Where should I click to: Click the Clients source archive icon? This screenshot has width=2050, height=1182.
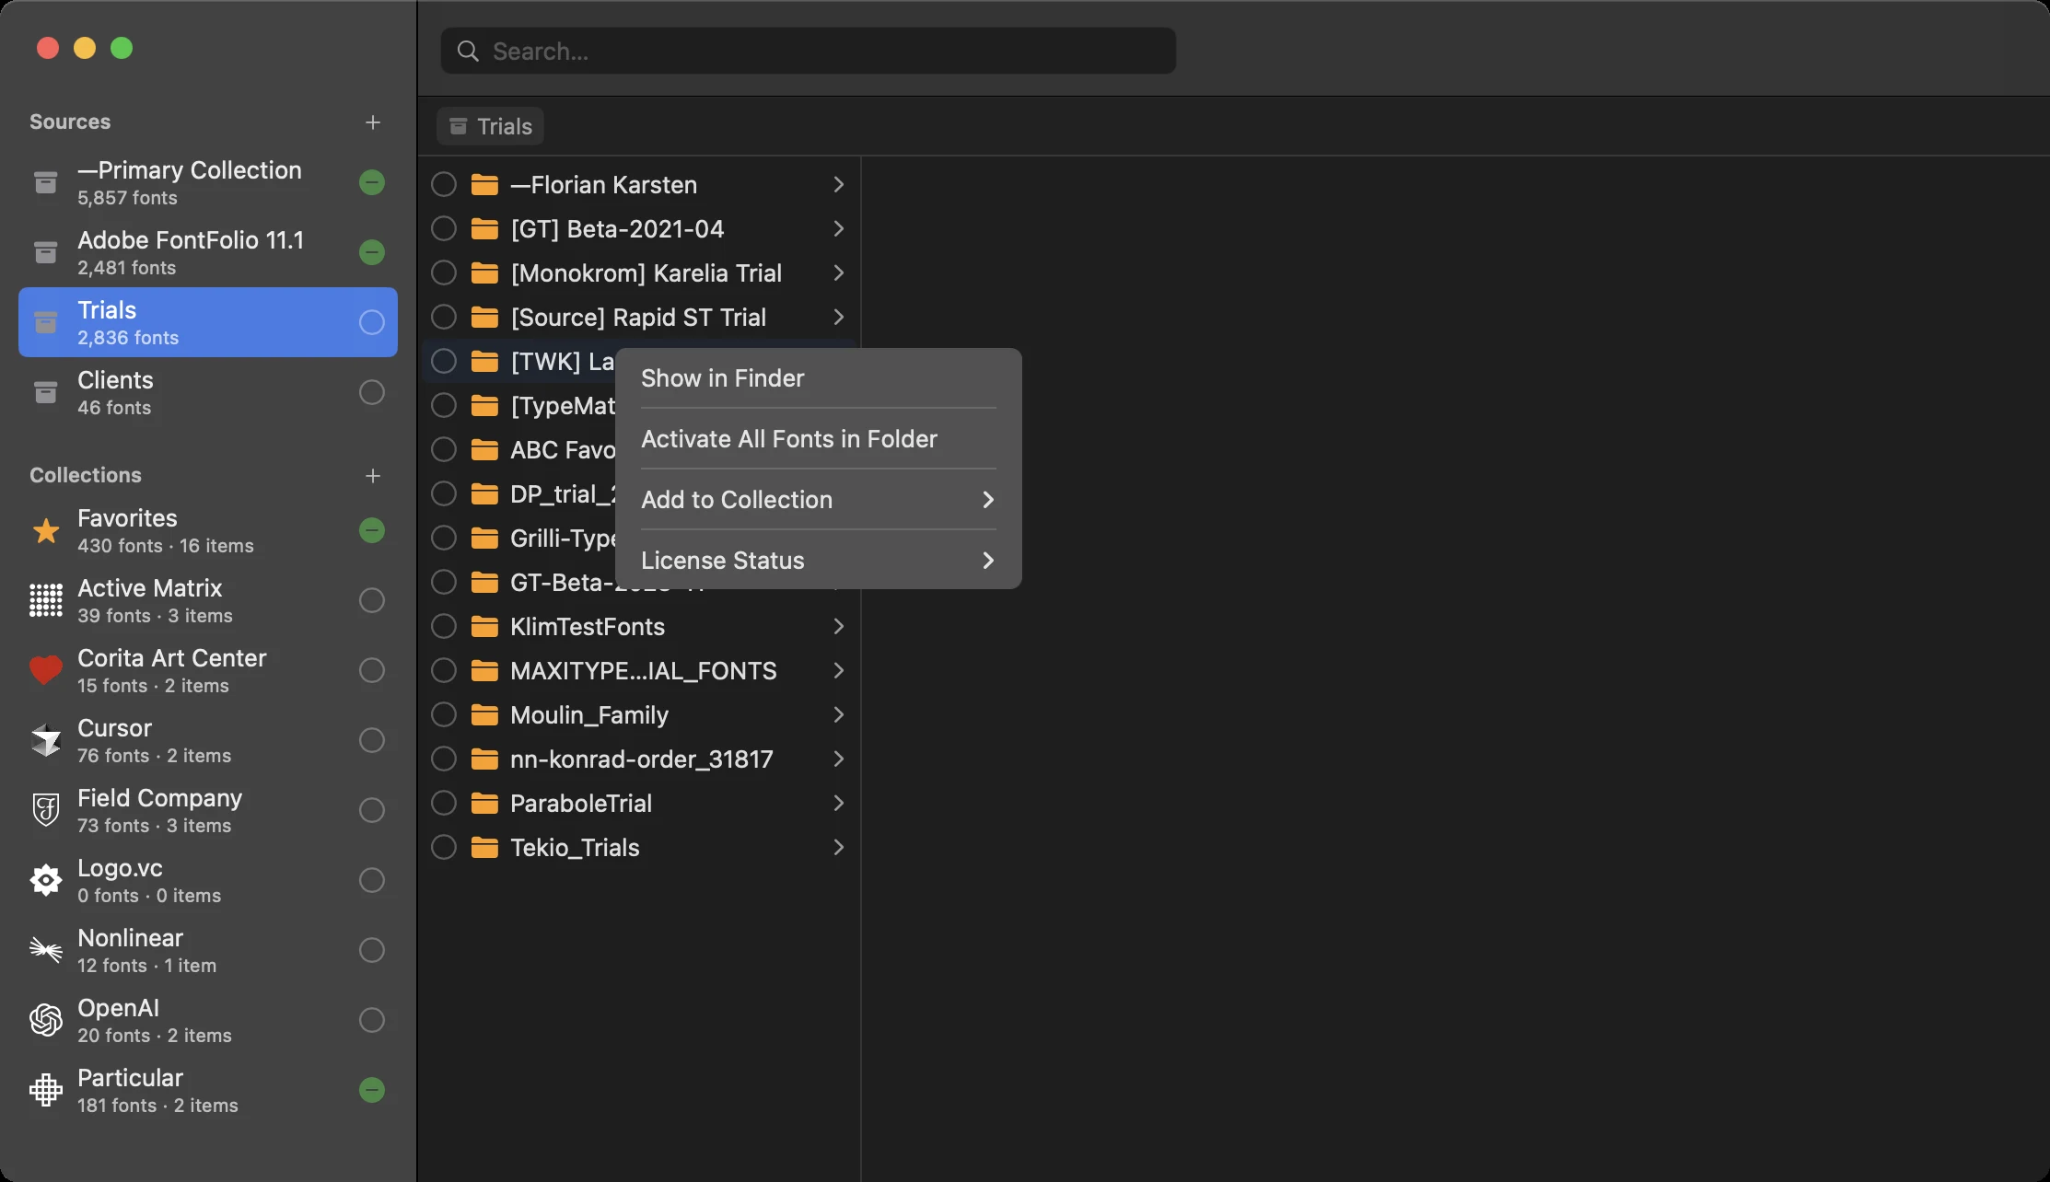click(x=45, y=392)
